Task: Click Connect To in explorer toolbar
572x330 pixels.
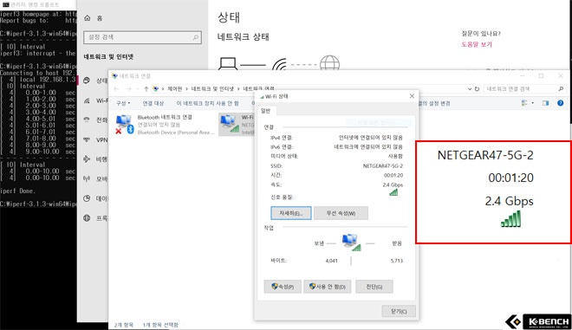Action: coord(153,103)
